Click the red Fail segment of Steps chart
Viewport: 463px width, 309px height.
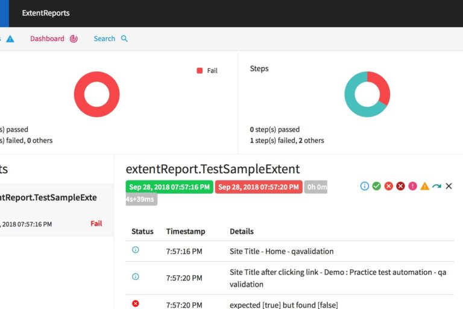(x=381, y=85)
